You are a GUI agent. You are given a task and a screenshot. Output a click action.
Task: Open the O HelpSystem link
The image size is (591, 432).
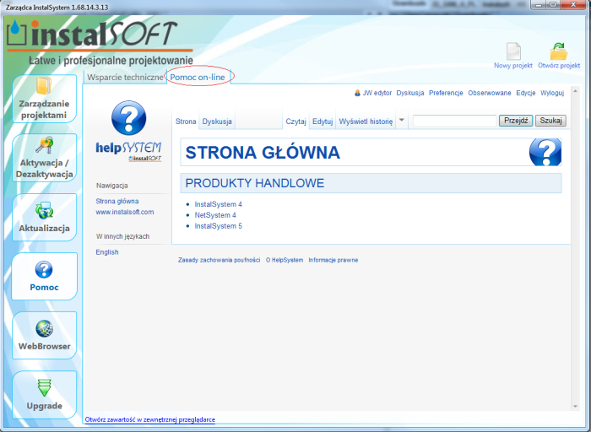pos(285,260)
